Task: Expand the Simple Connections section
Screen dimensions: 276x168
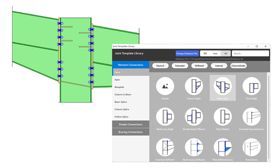Action: [131, 124]
